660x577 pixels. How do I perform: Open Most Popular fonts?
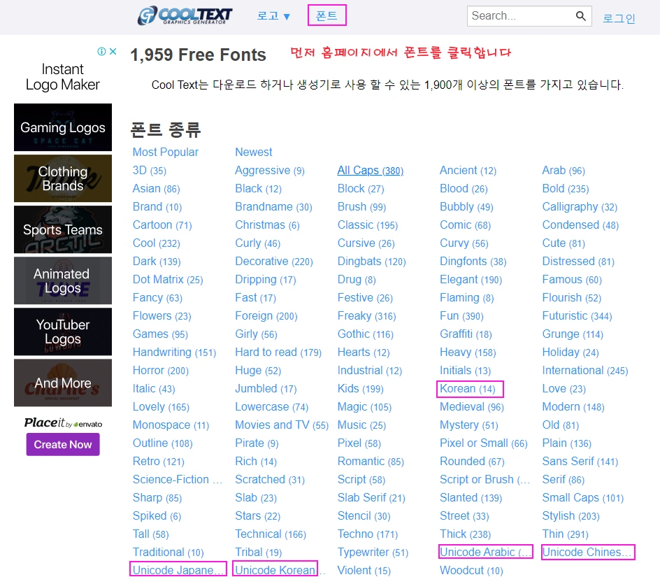coord(165,152)
